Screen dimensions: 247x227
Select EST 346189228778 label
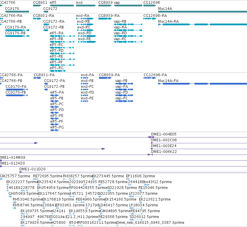tap(21, 188)
